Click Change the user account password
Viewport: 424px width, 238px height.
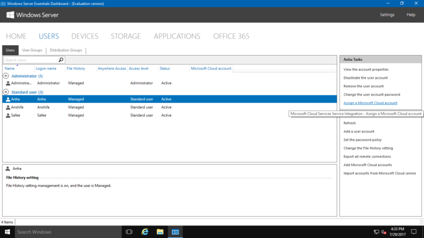[x=372, y=95]
